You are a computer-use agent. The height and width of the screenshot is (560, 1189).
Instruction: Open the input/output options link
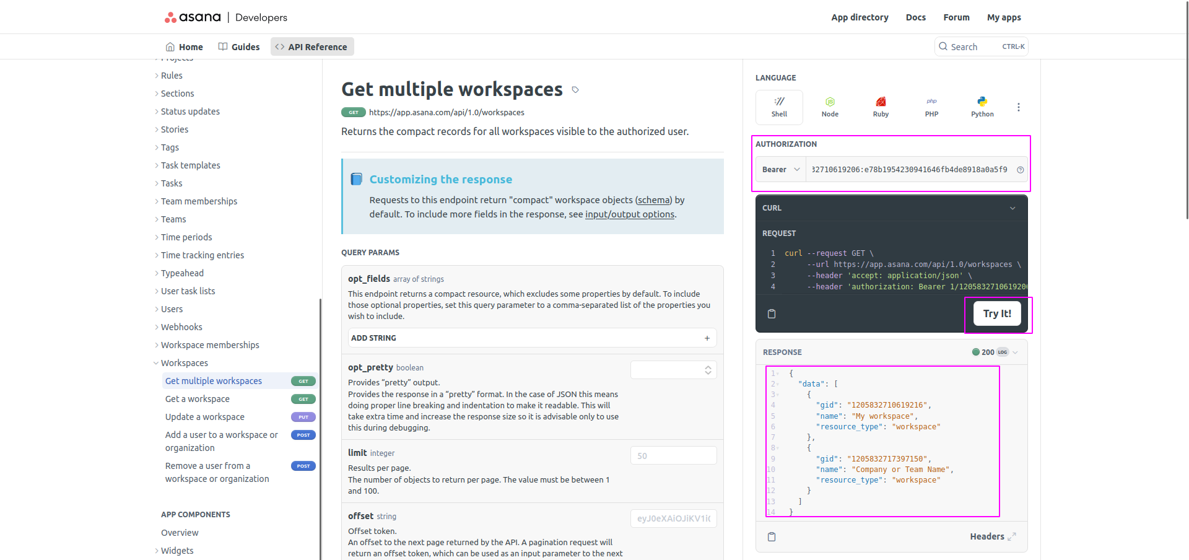[629, 214]
